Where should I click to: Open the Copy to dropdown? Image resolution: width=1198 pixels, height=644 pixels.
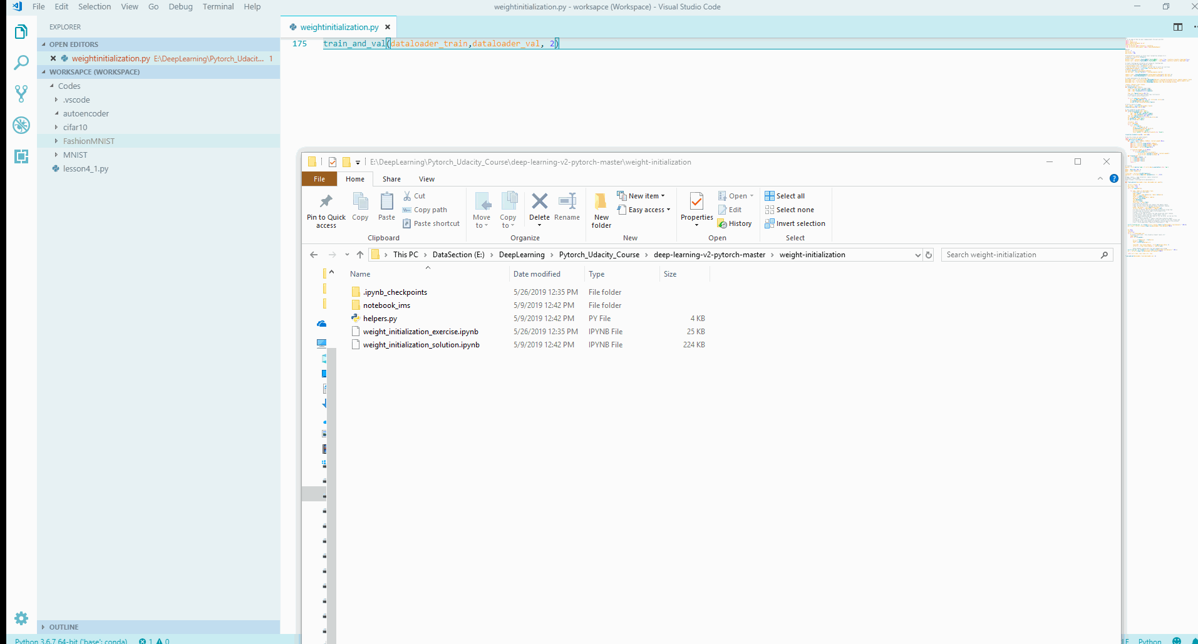coord(508,210)
